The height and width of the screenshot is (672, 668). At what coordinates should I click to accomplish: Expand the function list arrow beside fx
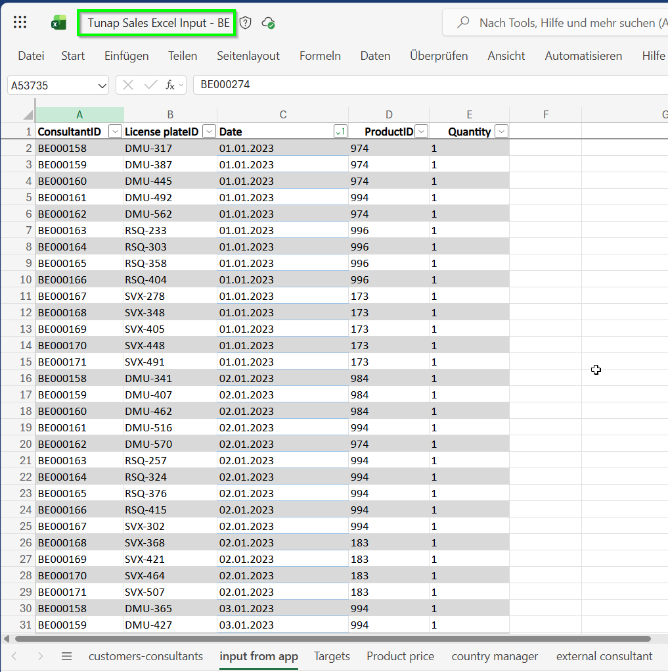[181, 85]
